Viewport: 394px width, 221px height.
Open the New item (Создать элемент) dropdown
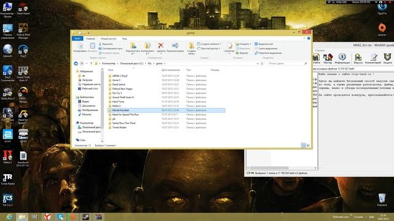(209, 44)
